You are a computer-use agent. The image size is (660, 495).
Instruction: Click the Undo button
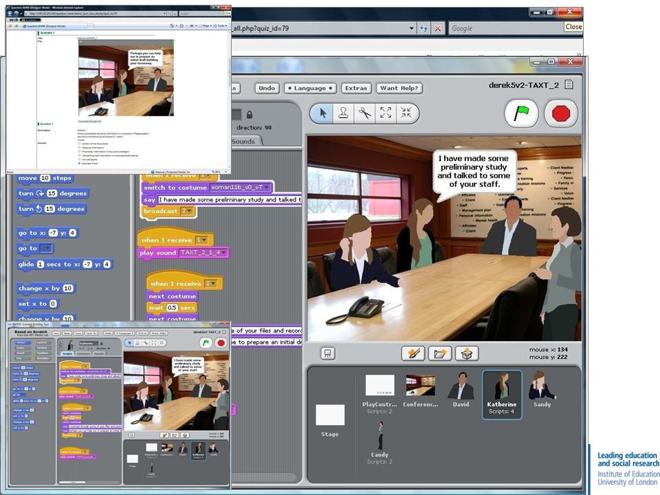[x=267, y=88]
